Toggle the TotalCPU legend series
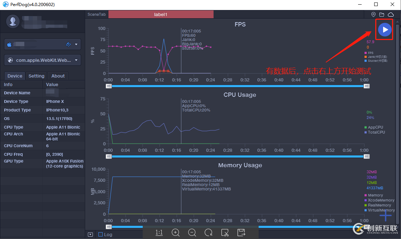 click(375, 132)
